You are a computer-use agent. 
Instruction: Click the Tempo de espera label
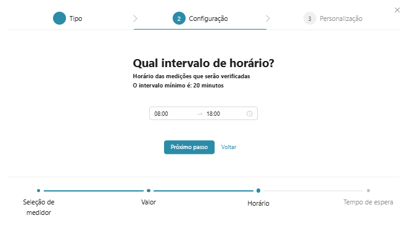coord(368,202)
